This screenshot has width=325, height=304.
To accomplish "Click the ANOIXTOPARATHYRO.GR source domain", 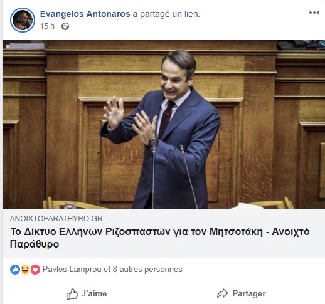I will point(56,219).
